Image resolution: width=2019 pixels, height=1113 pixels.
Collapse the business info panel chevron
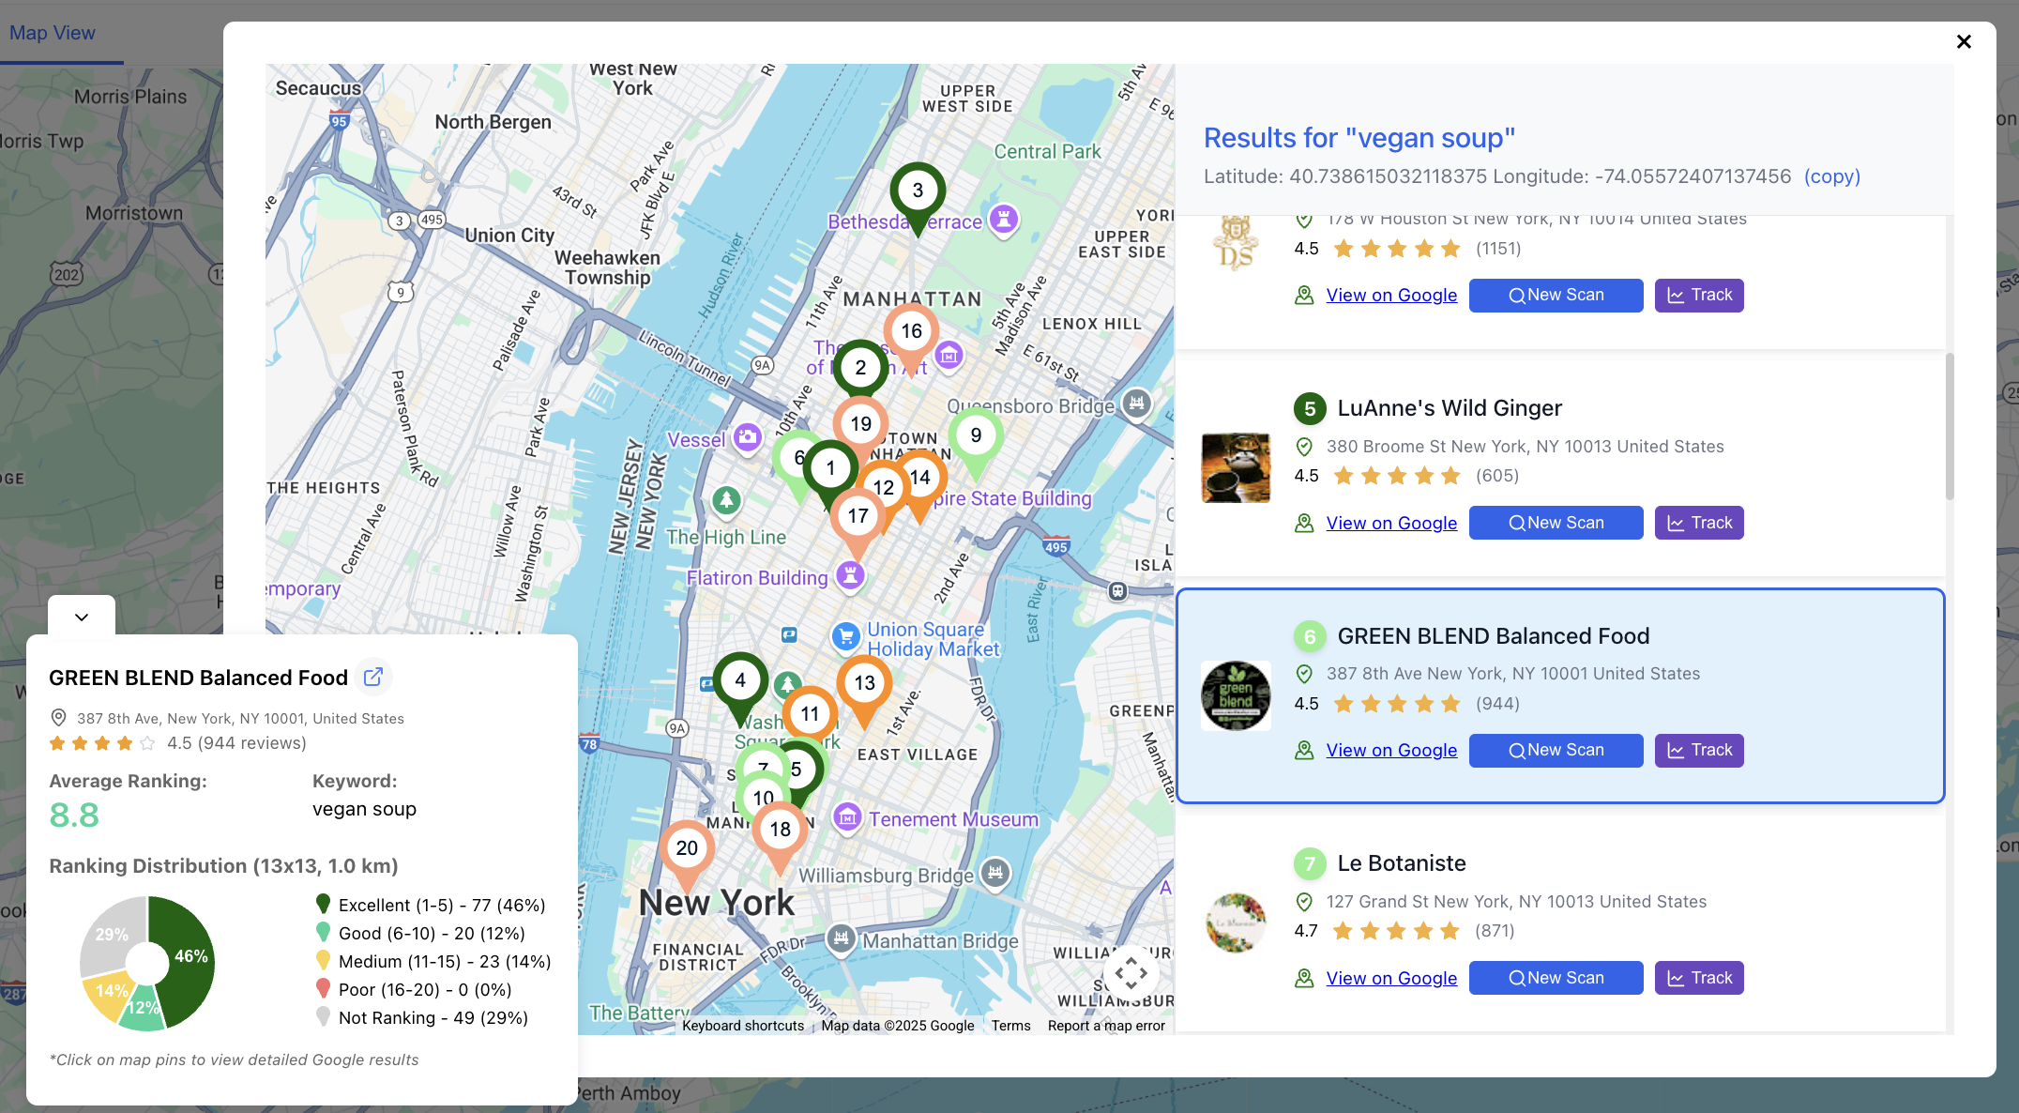click(82, 617)
